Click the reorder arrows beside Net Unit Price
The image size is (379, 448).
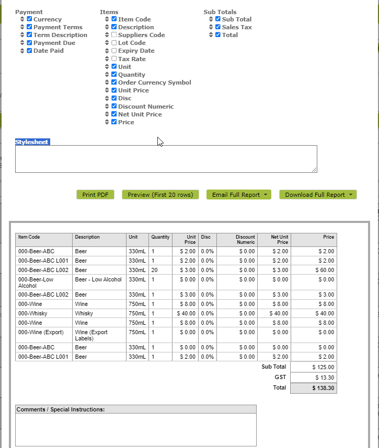tap(107, 114)
